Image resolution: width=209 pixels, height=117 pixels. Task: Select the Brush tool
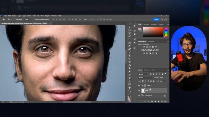tap(129, 52)
